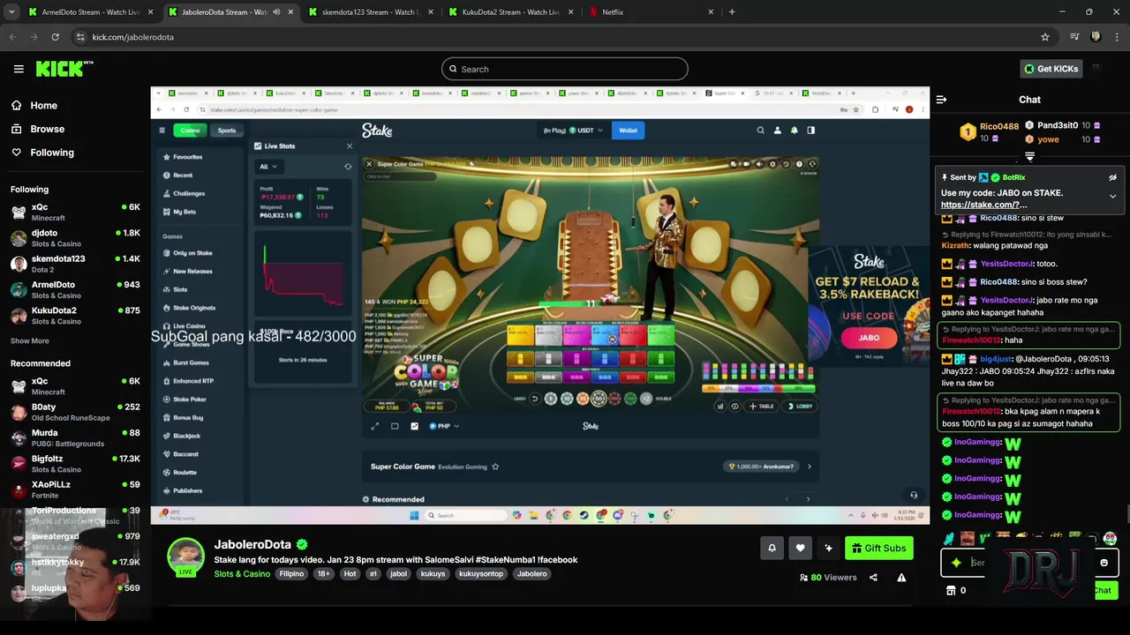Screen dimensions: 1130x635
Task: Switch to skemdota123 Stream tab
Action: click(371, 12)
